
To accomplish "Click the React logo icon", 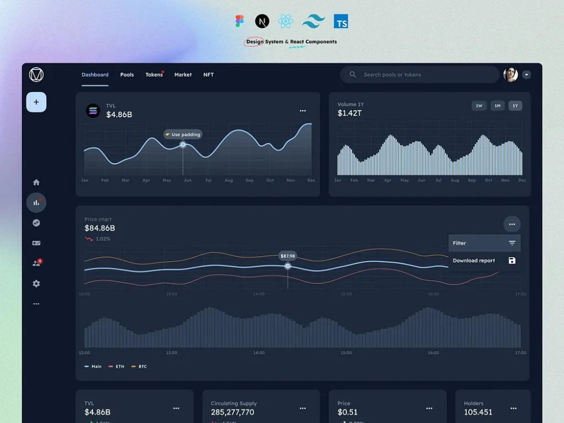I will coord(285,21).
